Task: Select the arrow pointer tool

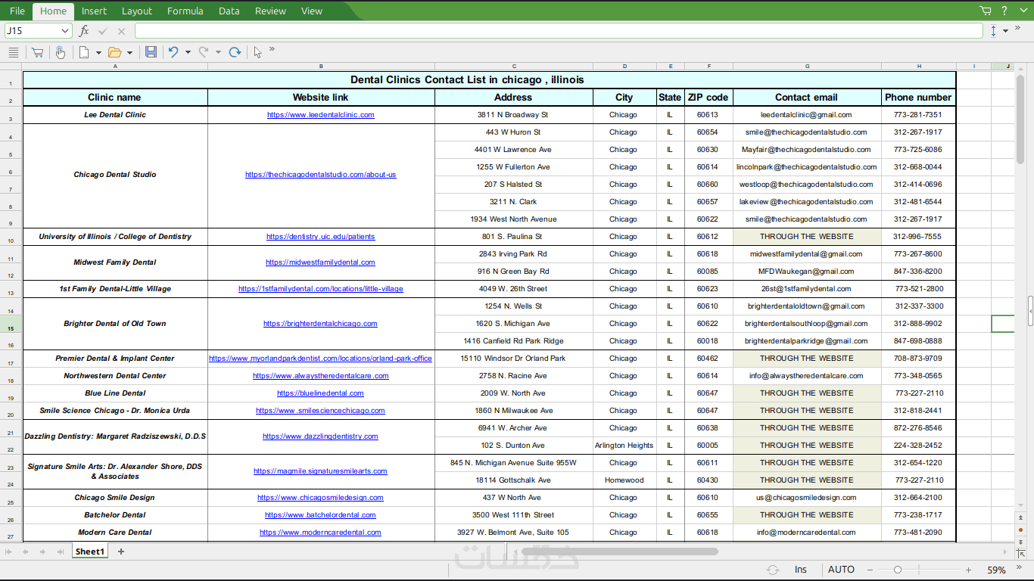Action: coord(258,52)
